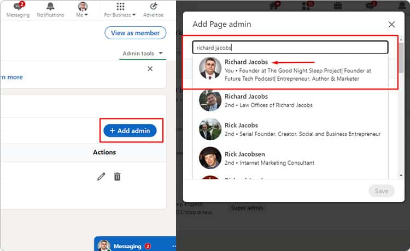
Task: Follow the learn more link
Action: [11, 77]
